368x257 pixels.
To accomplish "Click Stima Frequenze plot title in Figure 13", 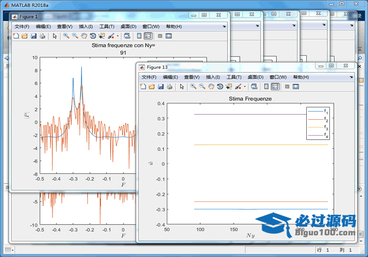I will click(x=250, y=99).
